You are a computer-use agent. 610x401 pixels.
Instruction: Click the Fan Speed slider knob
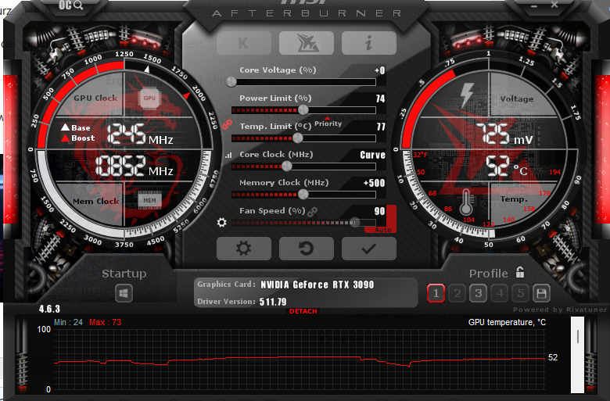pos(354,223)
